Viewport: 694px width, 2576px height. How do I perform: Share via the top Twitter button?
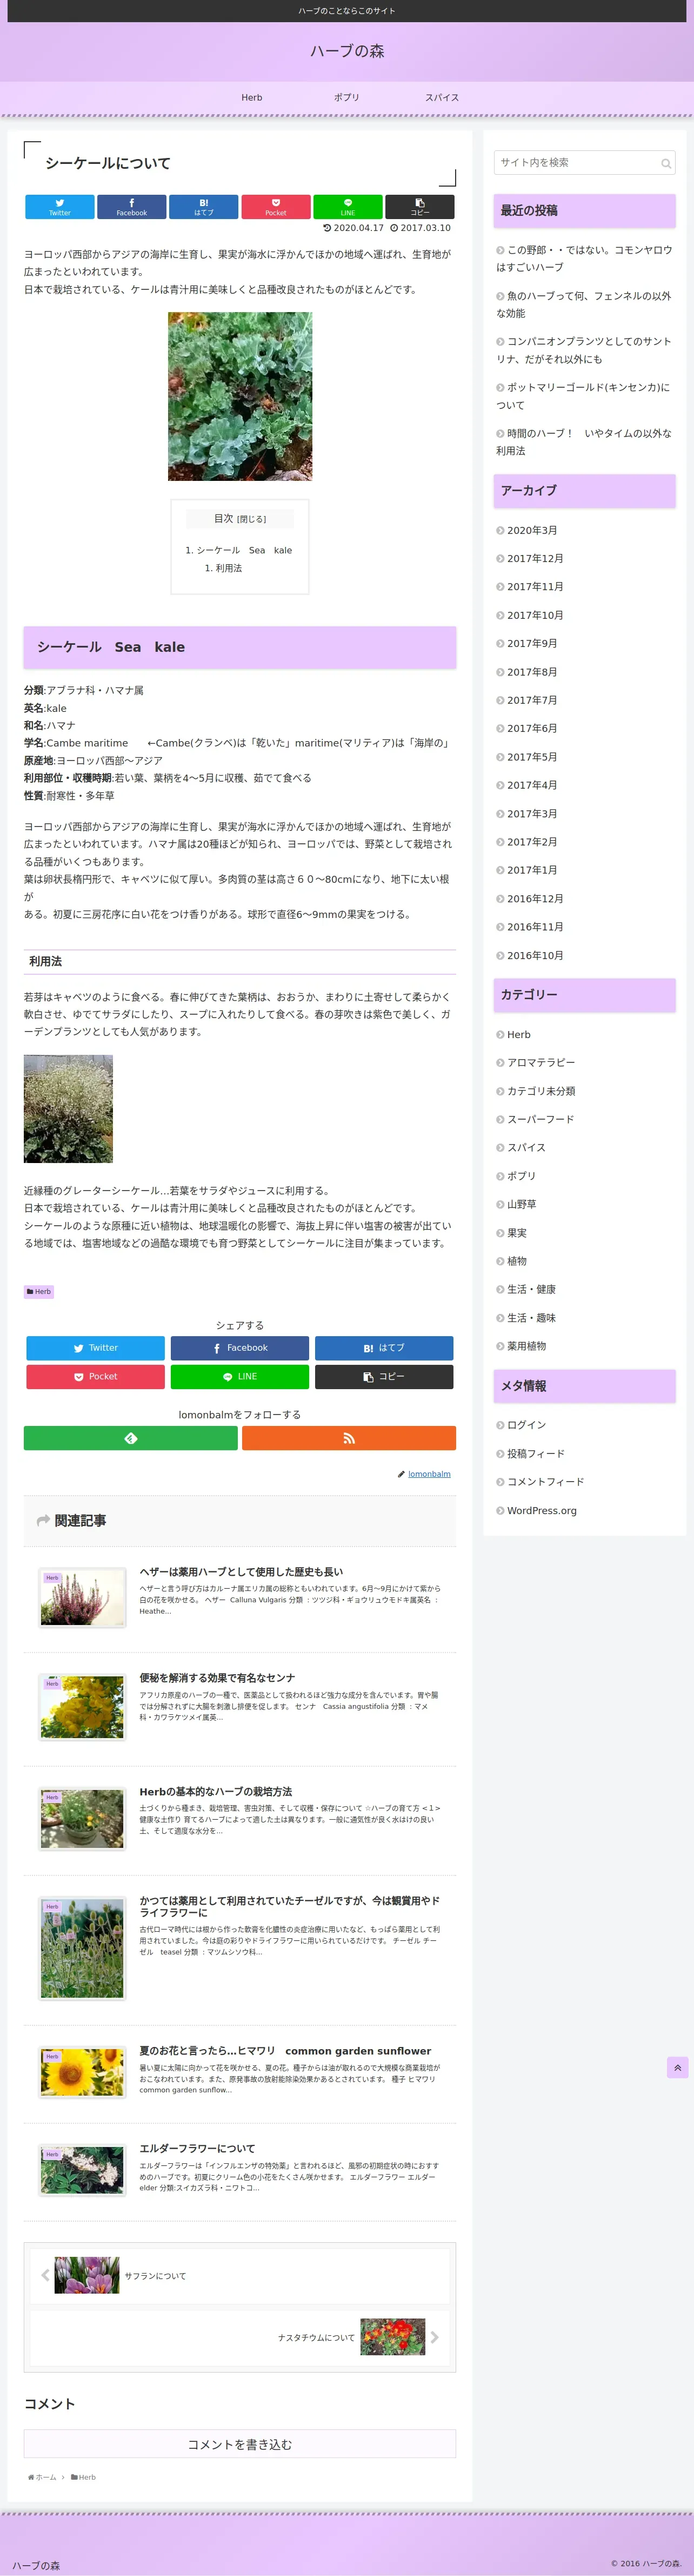point(60,207)
